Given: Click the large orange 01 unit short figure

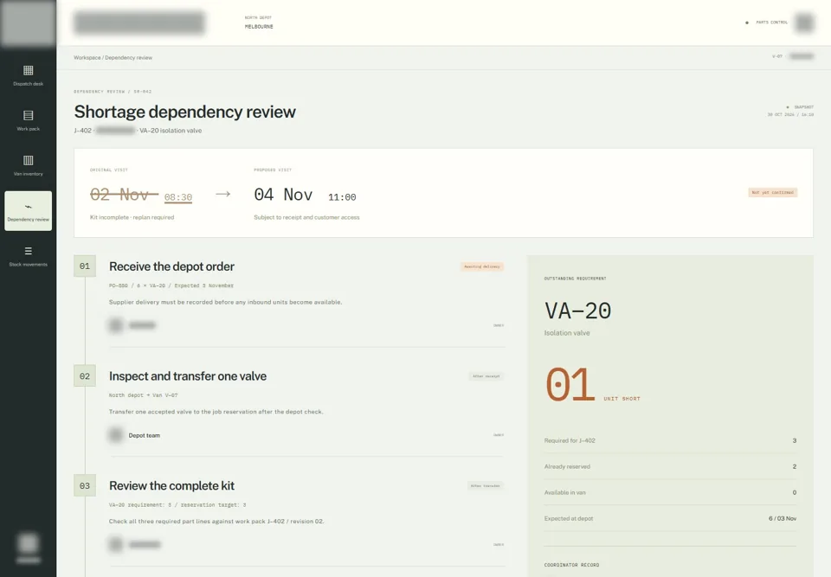Looking at the screenshot, I should [570, 385].
